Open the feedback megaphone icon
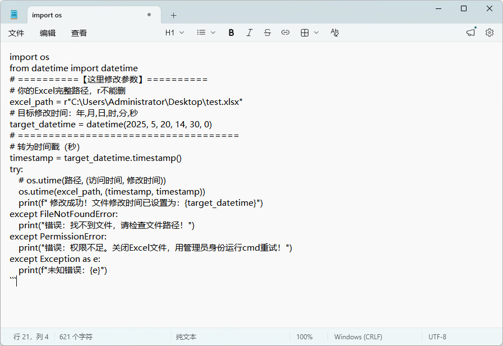 pyautogui.click(x=470, y=33)
